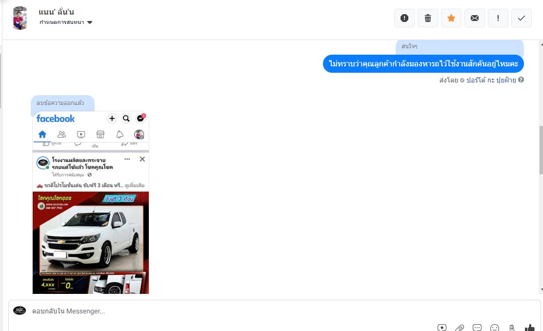Click the conversation vertical scrollbar thumb
This screenshot has width=543, height=331.
point(541,150)
